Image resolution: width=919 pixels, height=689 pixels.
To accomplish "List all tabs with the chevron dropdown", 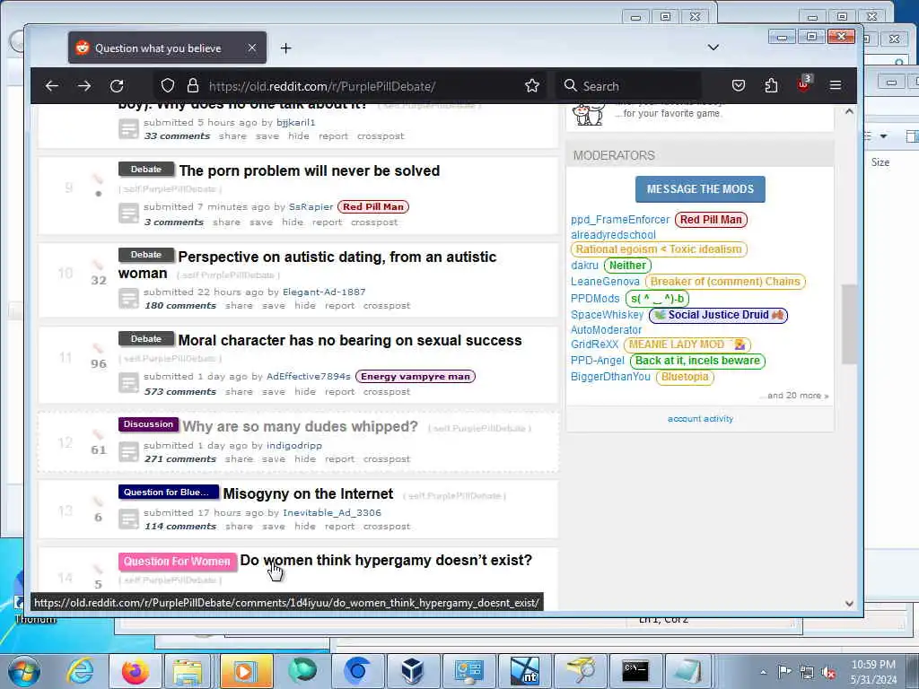I will pos(713,48).
